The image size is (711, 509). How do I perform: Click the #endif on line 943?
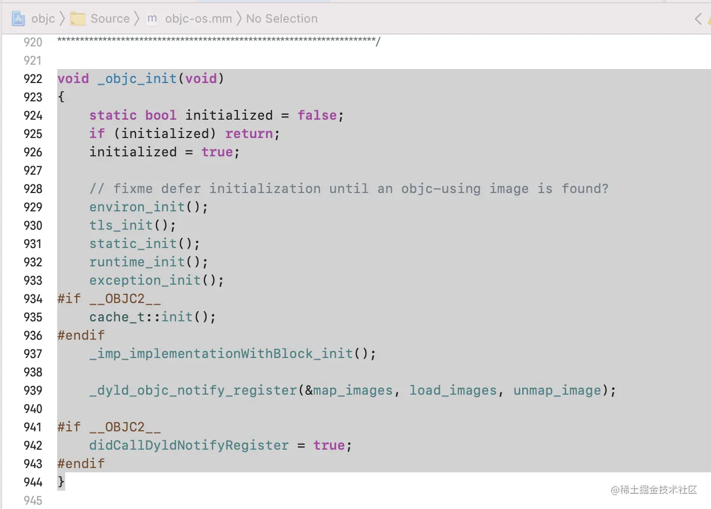coord(81,464)
